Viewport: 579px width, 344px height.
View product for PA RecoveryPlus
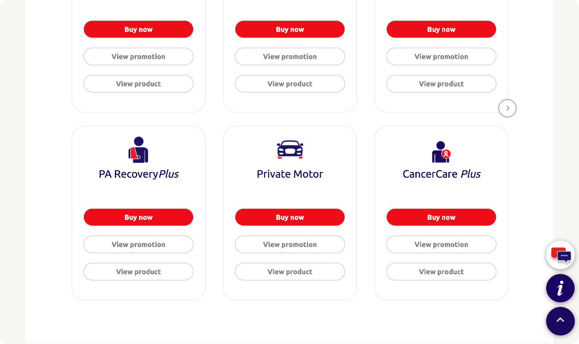click(x=139, y=272)
